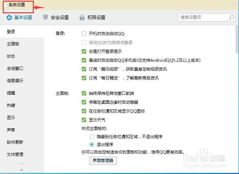Click the vertical scrollbar thumb
The width and height of the screenshot is (239, 174).
pyautogui.click(x=237, y=40)
